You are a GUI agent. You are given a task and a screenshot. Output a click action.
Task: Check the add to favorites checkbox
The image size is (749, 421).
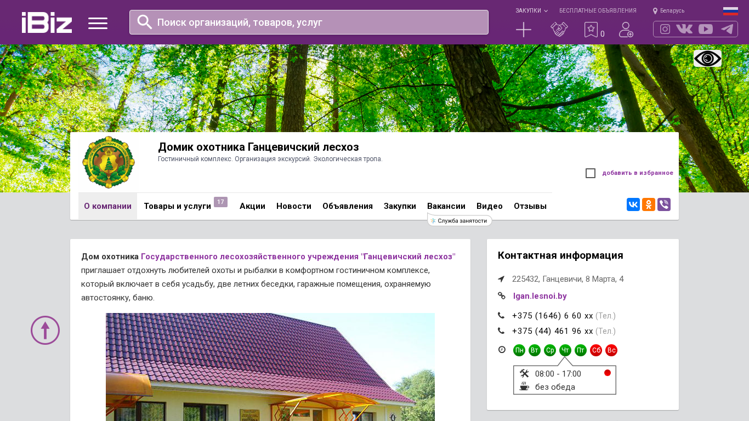(x=591, y=173)
